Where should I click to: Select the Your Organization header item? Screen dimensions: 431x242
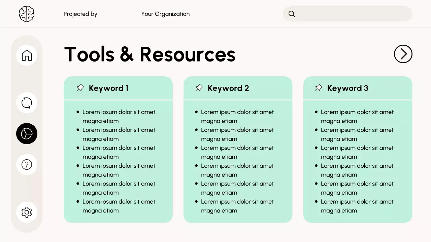click(165, 14)
